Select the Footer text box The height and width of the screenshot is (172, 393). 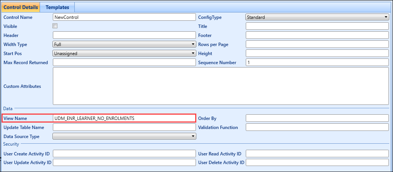point(317,35)
